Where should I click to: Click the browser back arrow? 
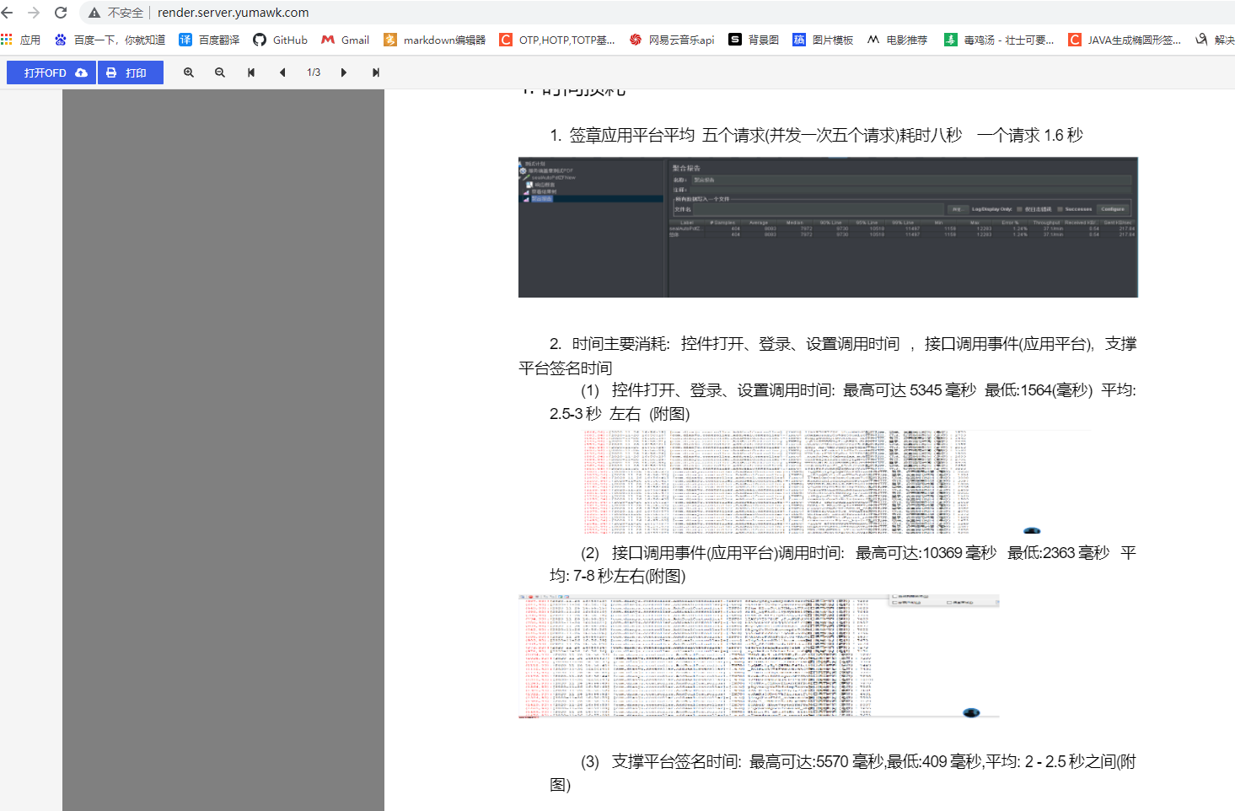tap(8, 13)
